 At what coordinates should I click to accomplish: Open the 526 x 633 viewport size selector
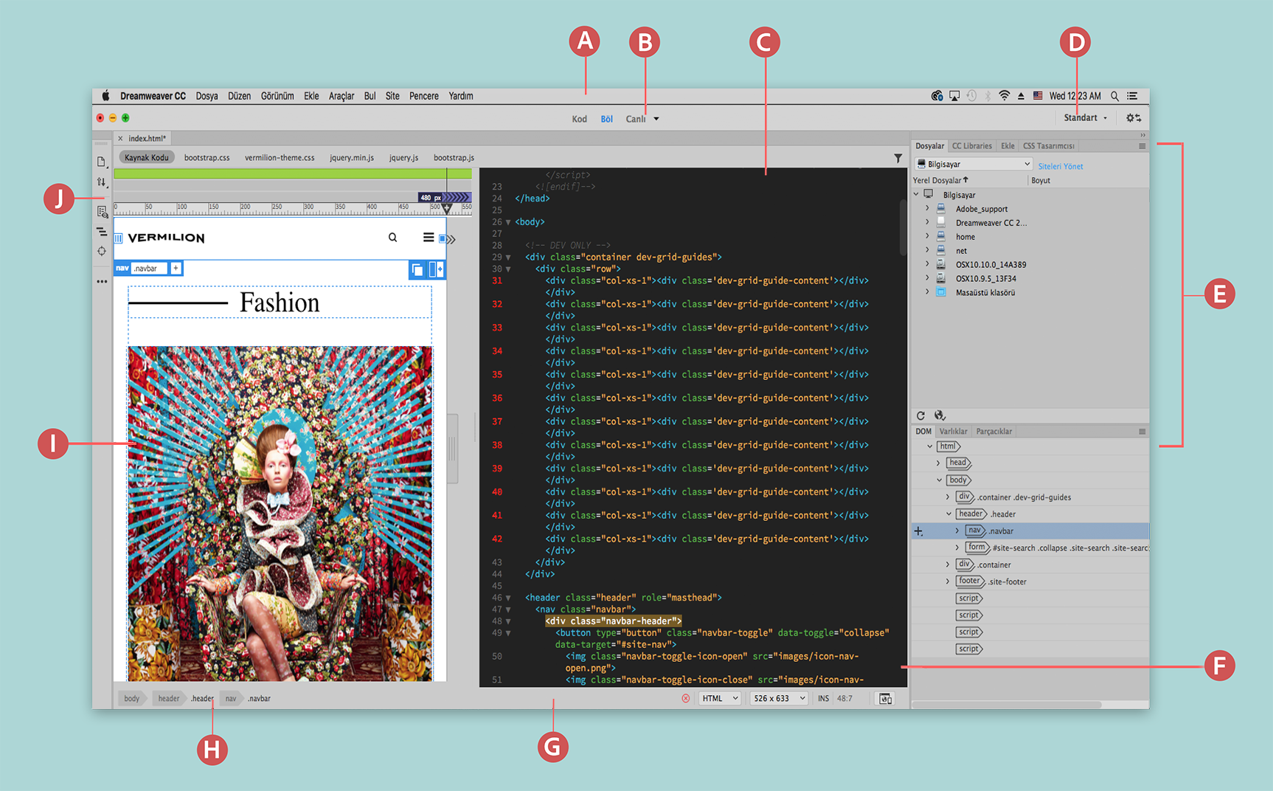point(778,698)
